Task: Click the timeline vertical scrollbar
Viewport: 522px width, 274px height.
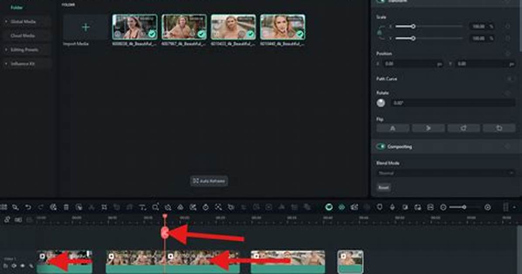Action: point(520,250)
